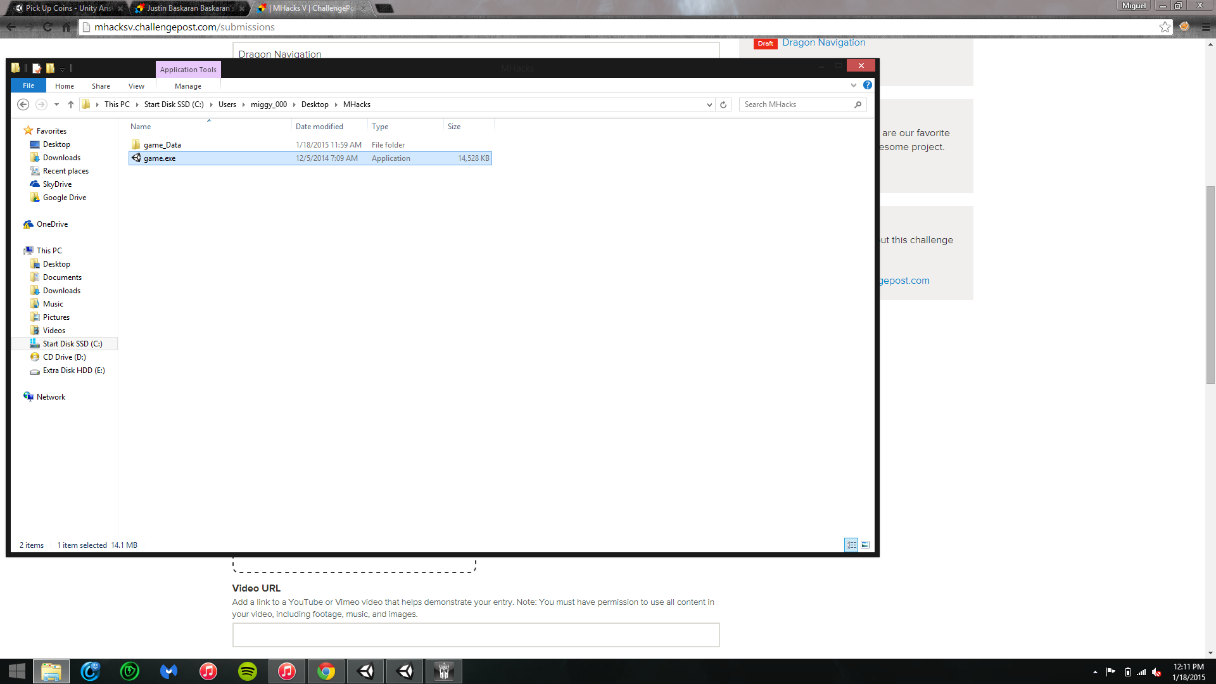Open the Explorer help icon
The width and height of the screenshot is (1216, 684).
[x=868, y=85]
